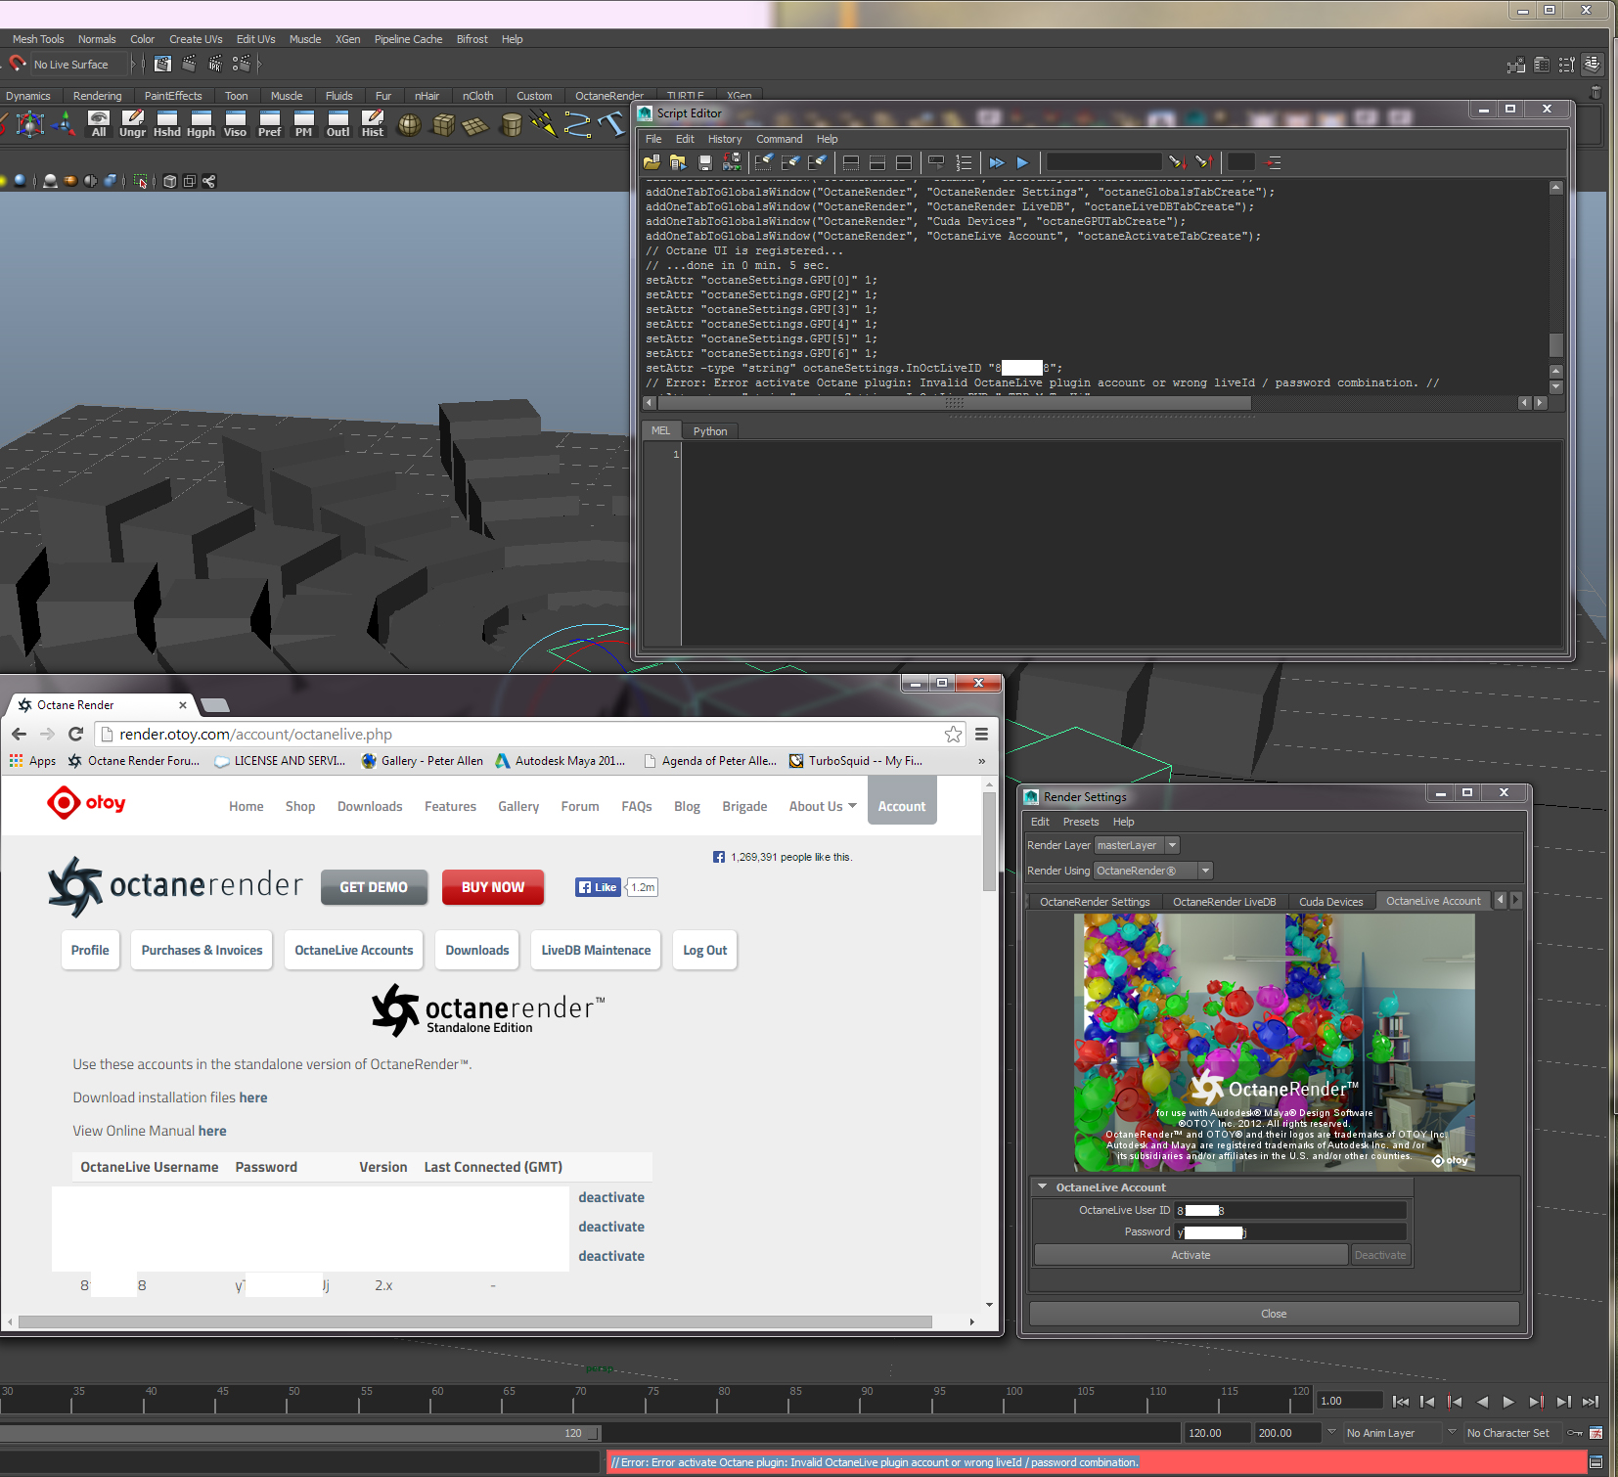Open the No Live Surface field
1618x1477 pixels.
(80, 65)
